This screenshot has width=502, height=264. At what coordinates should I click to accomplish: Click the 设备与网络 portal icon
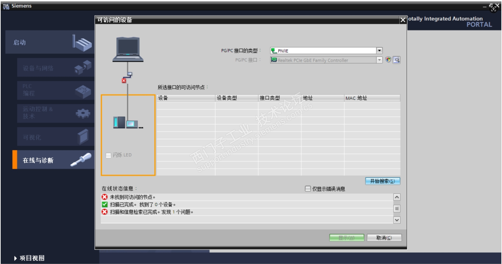point(83,67)
